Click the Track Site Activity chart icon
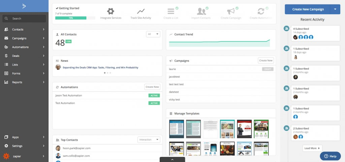The height and width of the screenshot is (162, 345). coord(141,11)
